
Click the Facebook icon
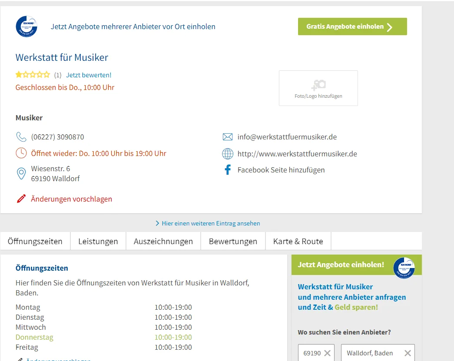[x=228, y=170]
